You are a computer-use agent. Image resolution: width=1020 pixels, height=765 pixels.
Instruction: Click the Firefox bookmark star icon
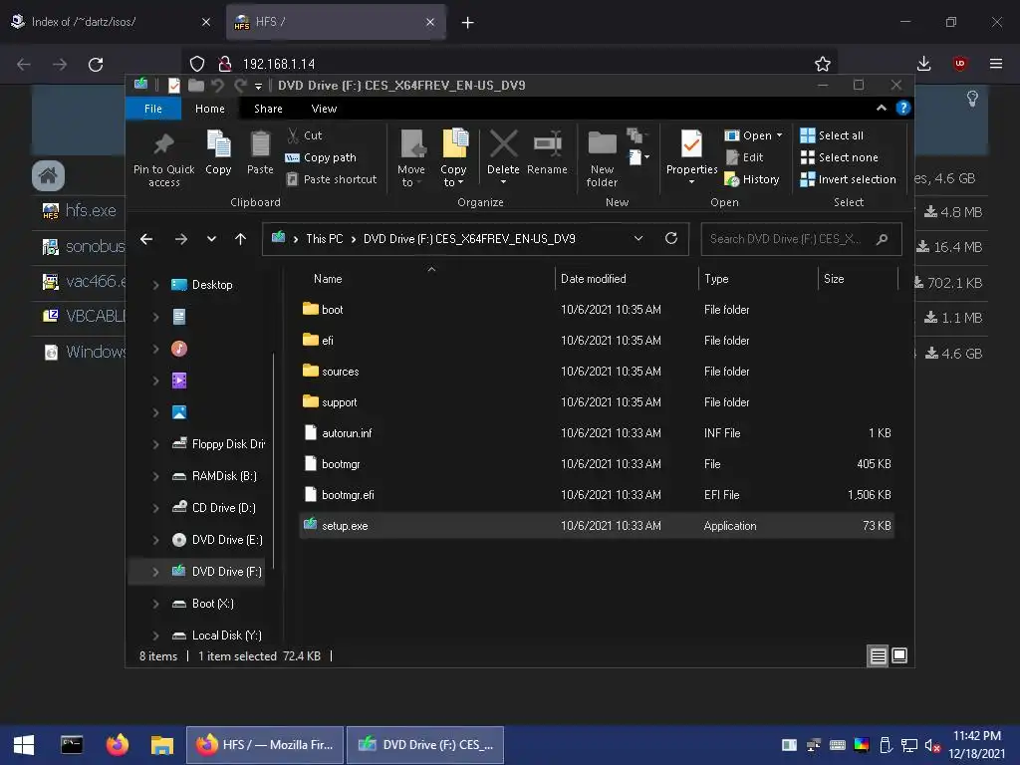[822, 64]
